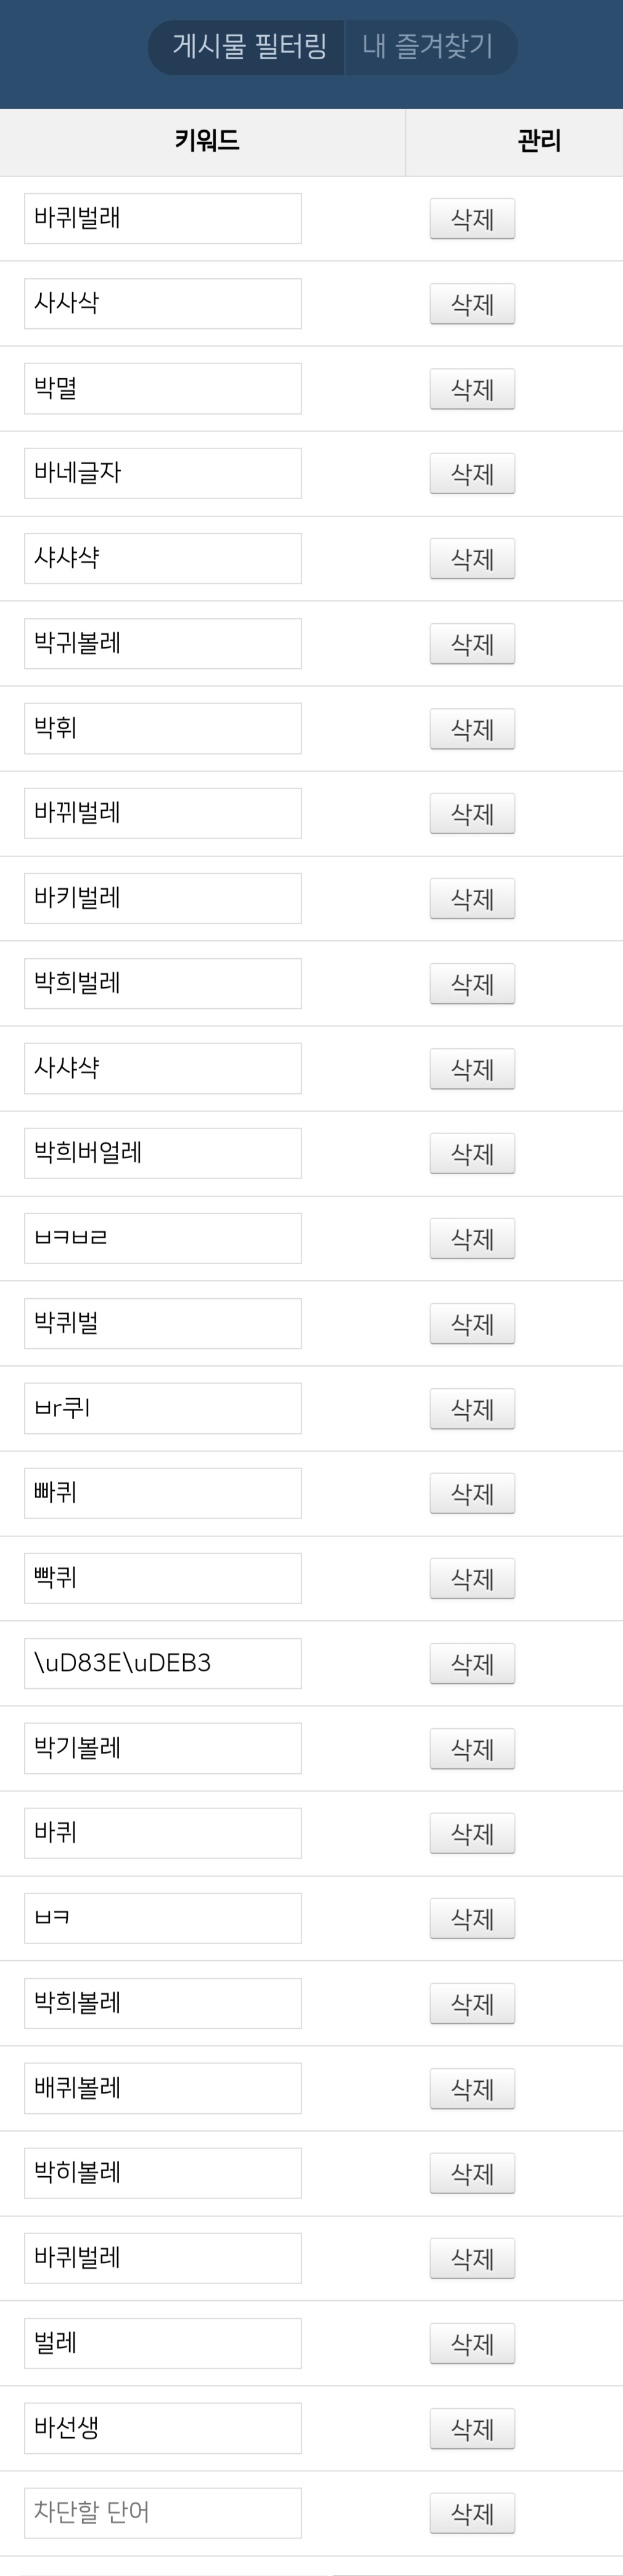Remove keyword ㅂㅋㅂㄹ with 삭제
The image size is (623, 2576).
[472, 1239]
